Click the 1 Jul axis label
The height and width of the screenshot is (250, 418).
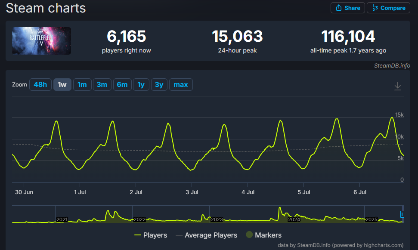pos(80,192)
